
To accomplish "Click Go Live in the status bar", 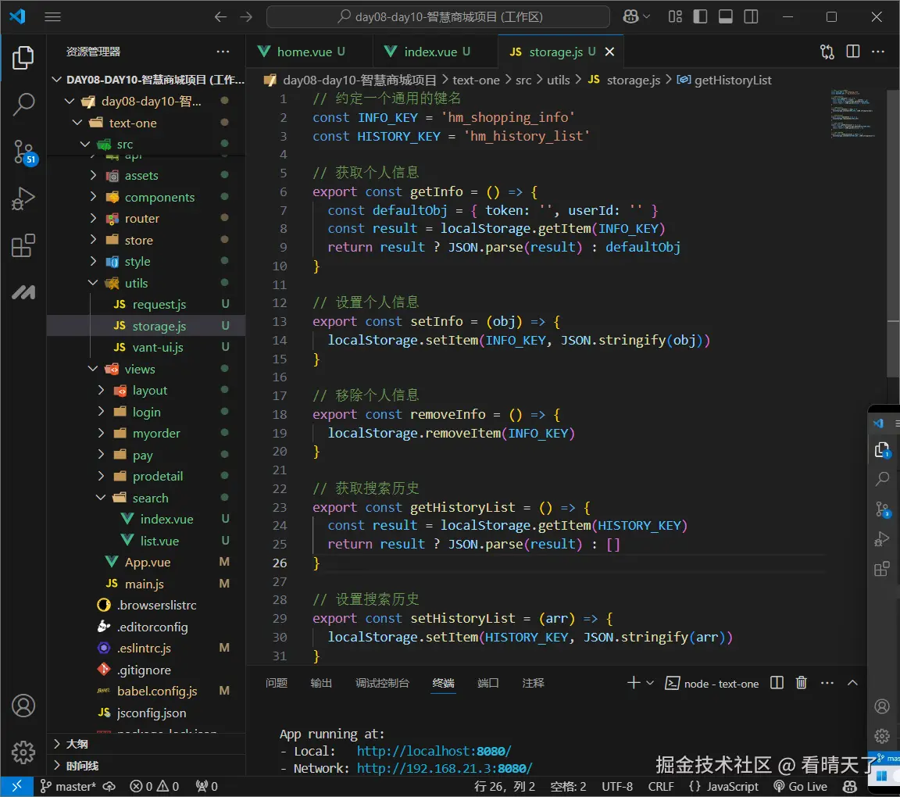I will tap(800, 787).
